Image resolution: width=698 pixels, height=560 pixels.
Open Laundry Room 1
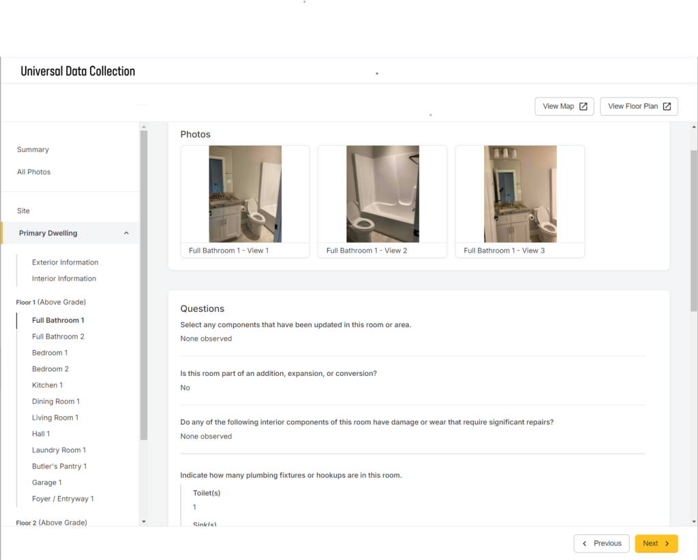[x=59, y=450]
